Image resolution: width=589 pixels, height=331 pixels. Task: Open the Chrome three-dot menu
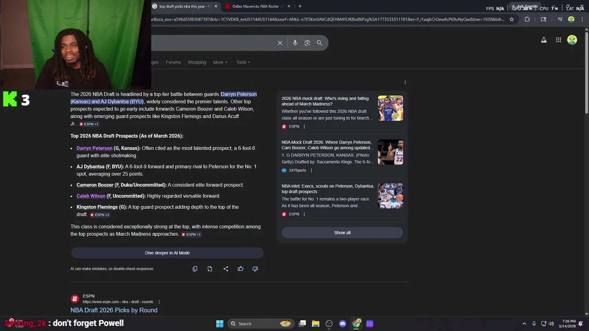582,19
